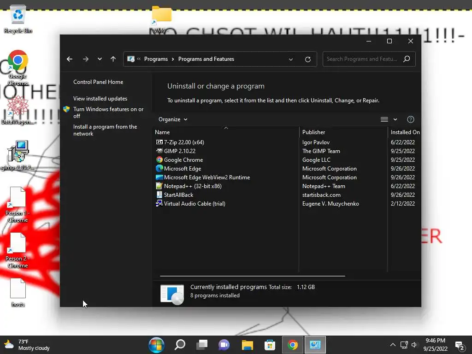Select Programs and Features breadcrumb
Image resolution: width=472 pixels, height=354 pixels.
[x=206, y=59]
